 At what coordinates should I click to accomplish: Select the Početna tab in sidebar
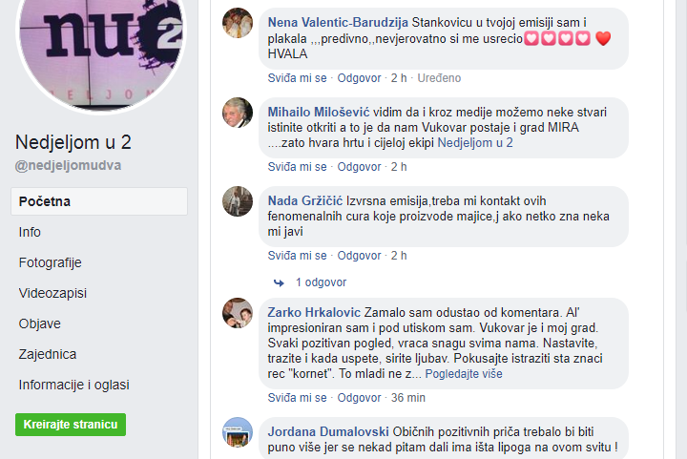[99, 201]
